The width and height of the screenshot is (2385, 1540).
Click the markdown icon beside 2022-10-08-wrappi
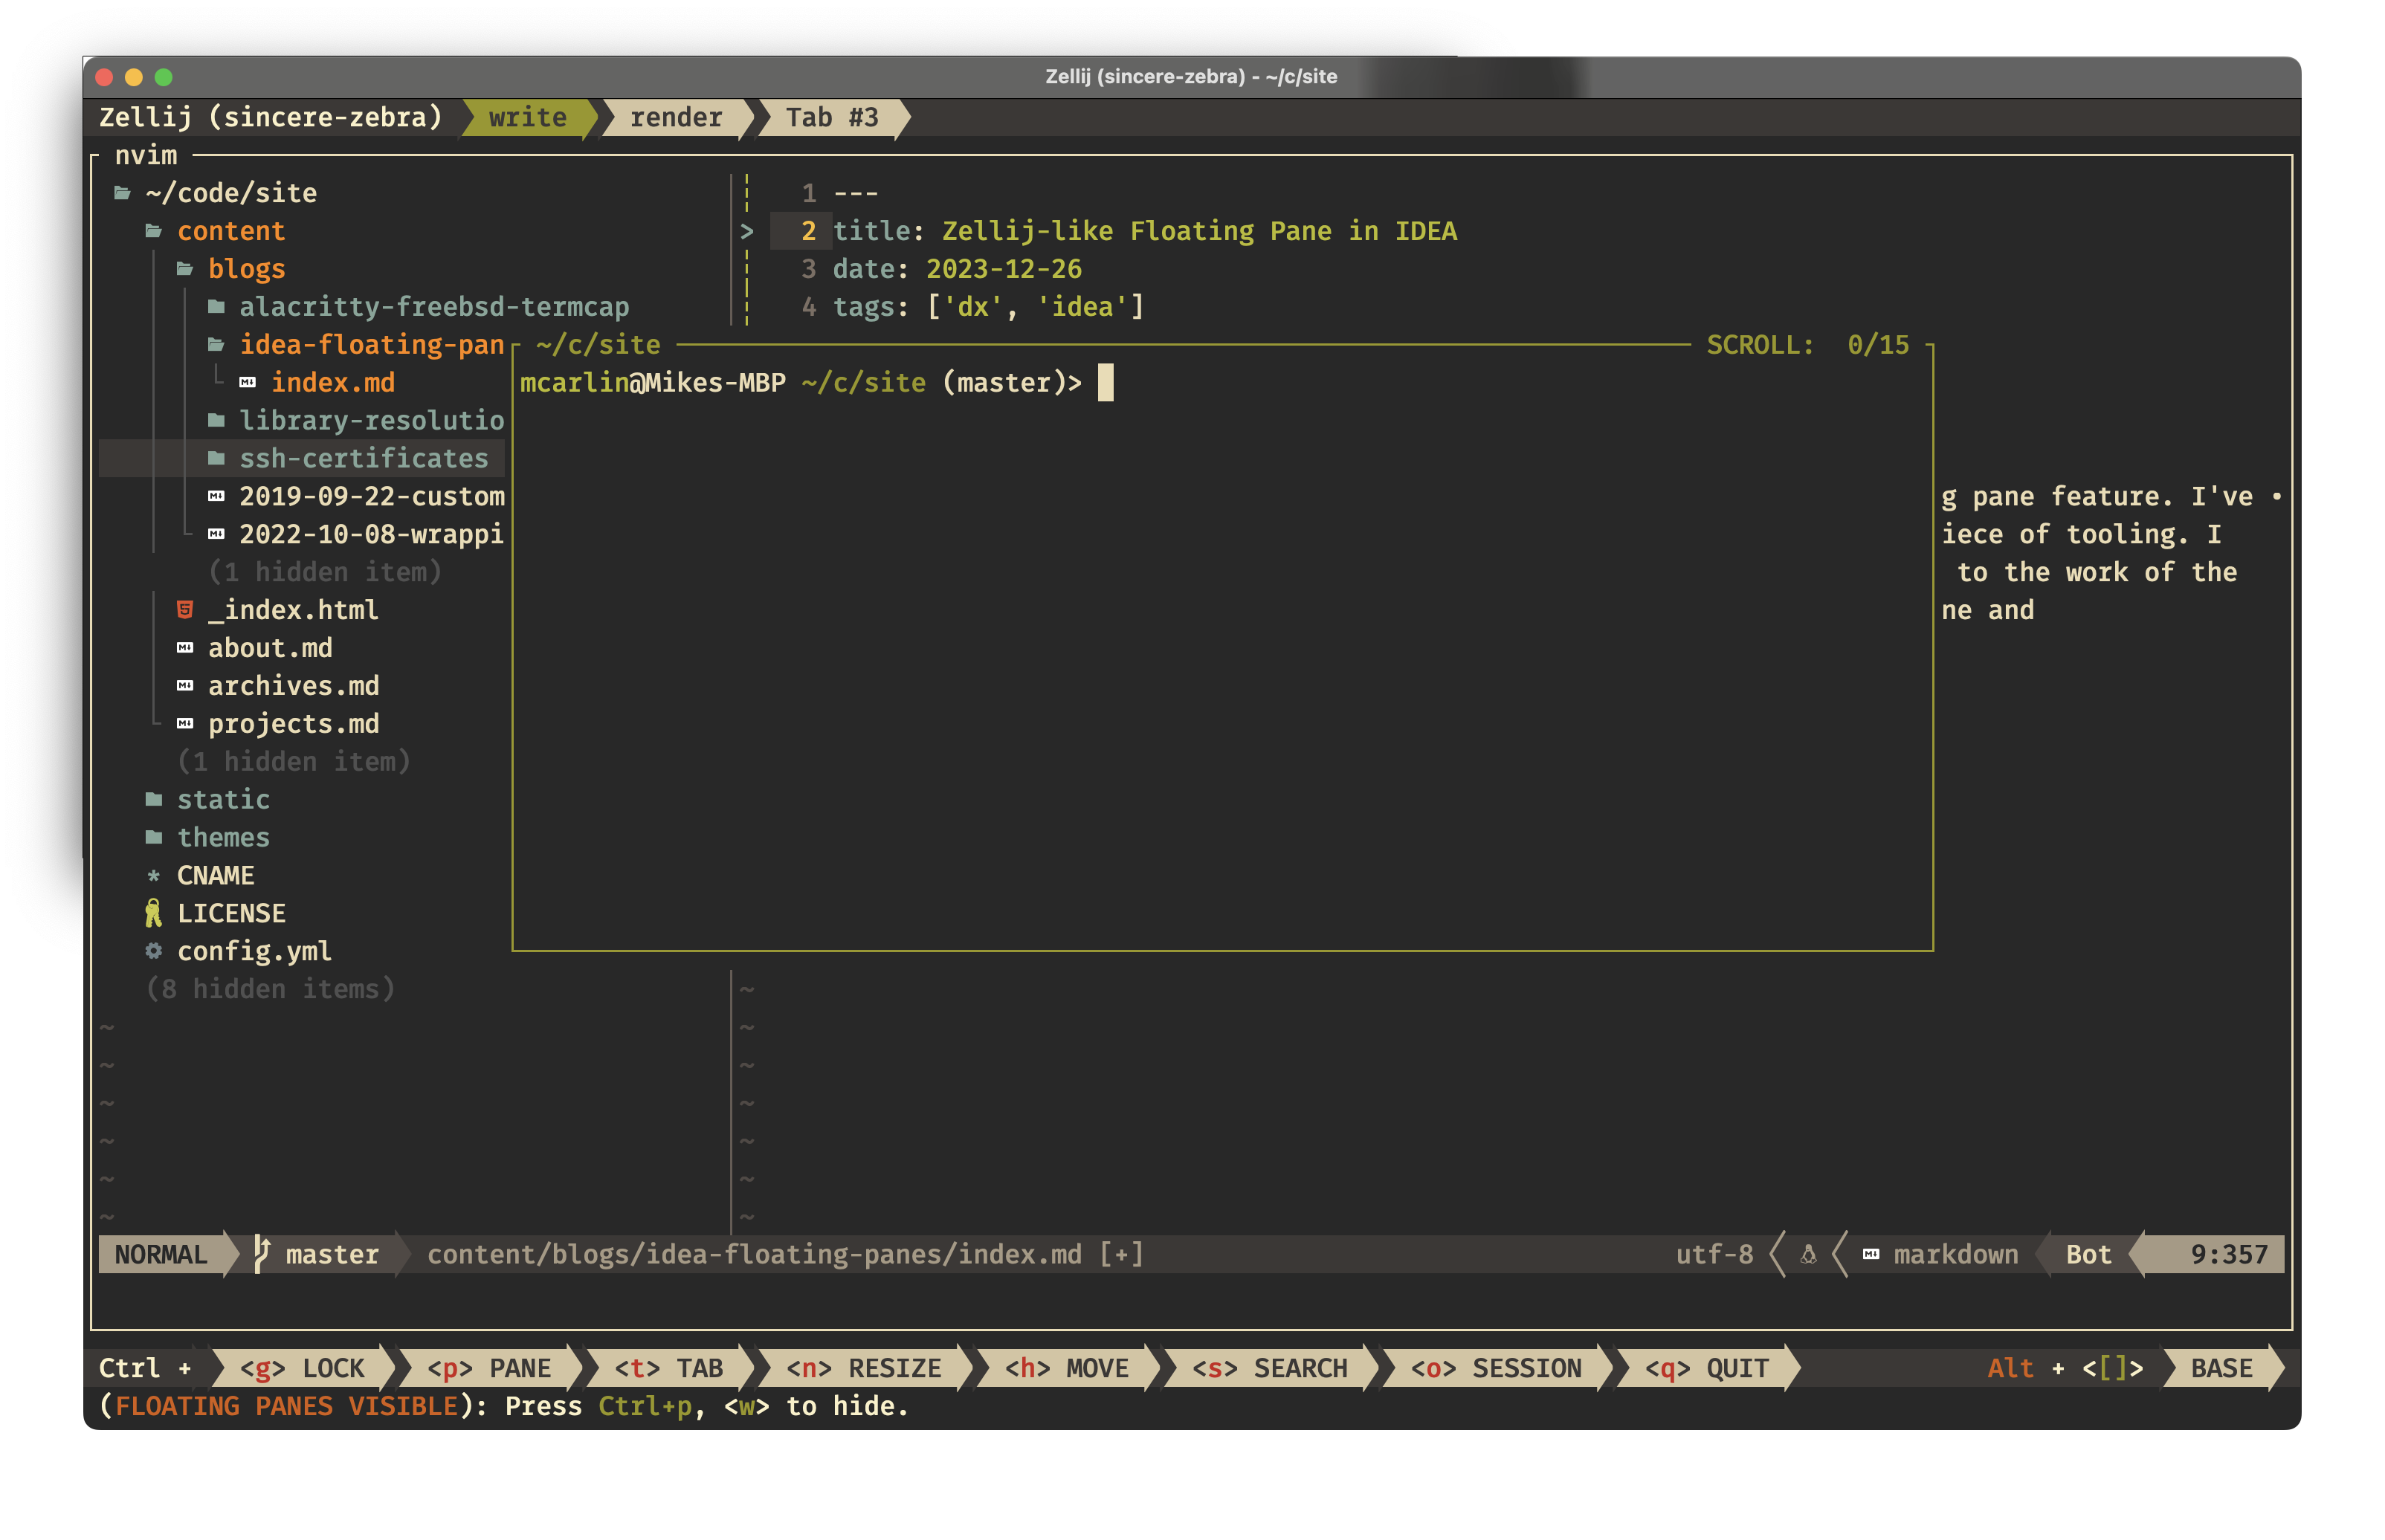(216, 535)
